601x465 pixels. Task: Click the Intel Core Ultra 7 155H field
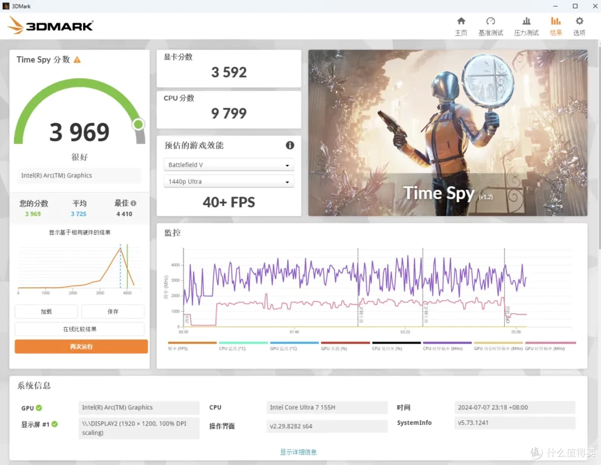tap(327, 407)
